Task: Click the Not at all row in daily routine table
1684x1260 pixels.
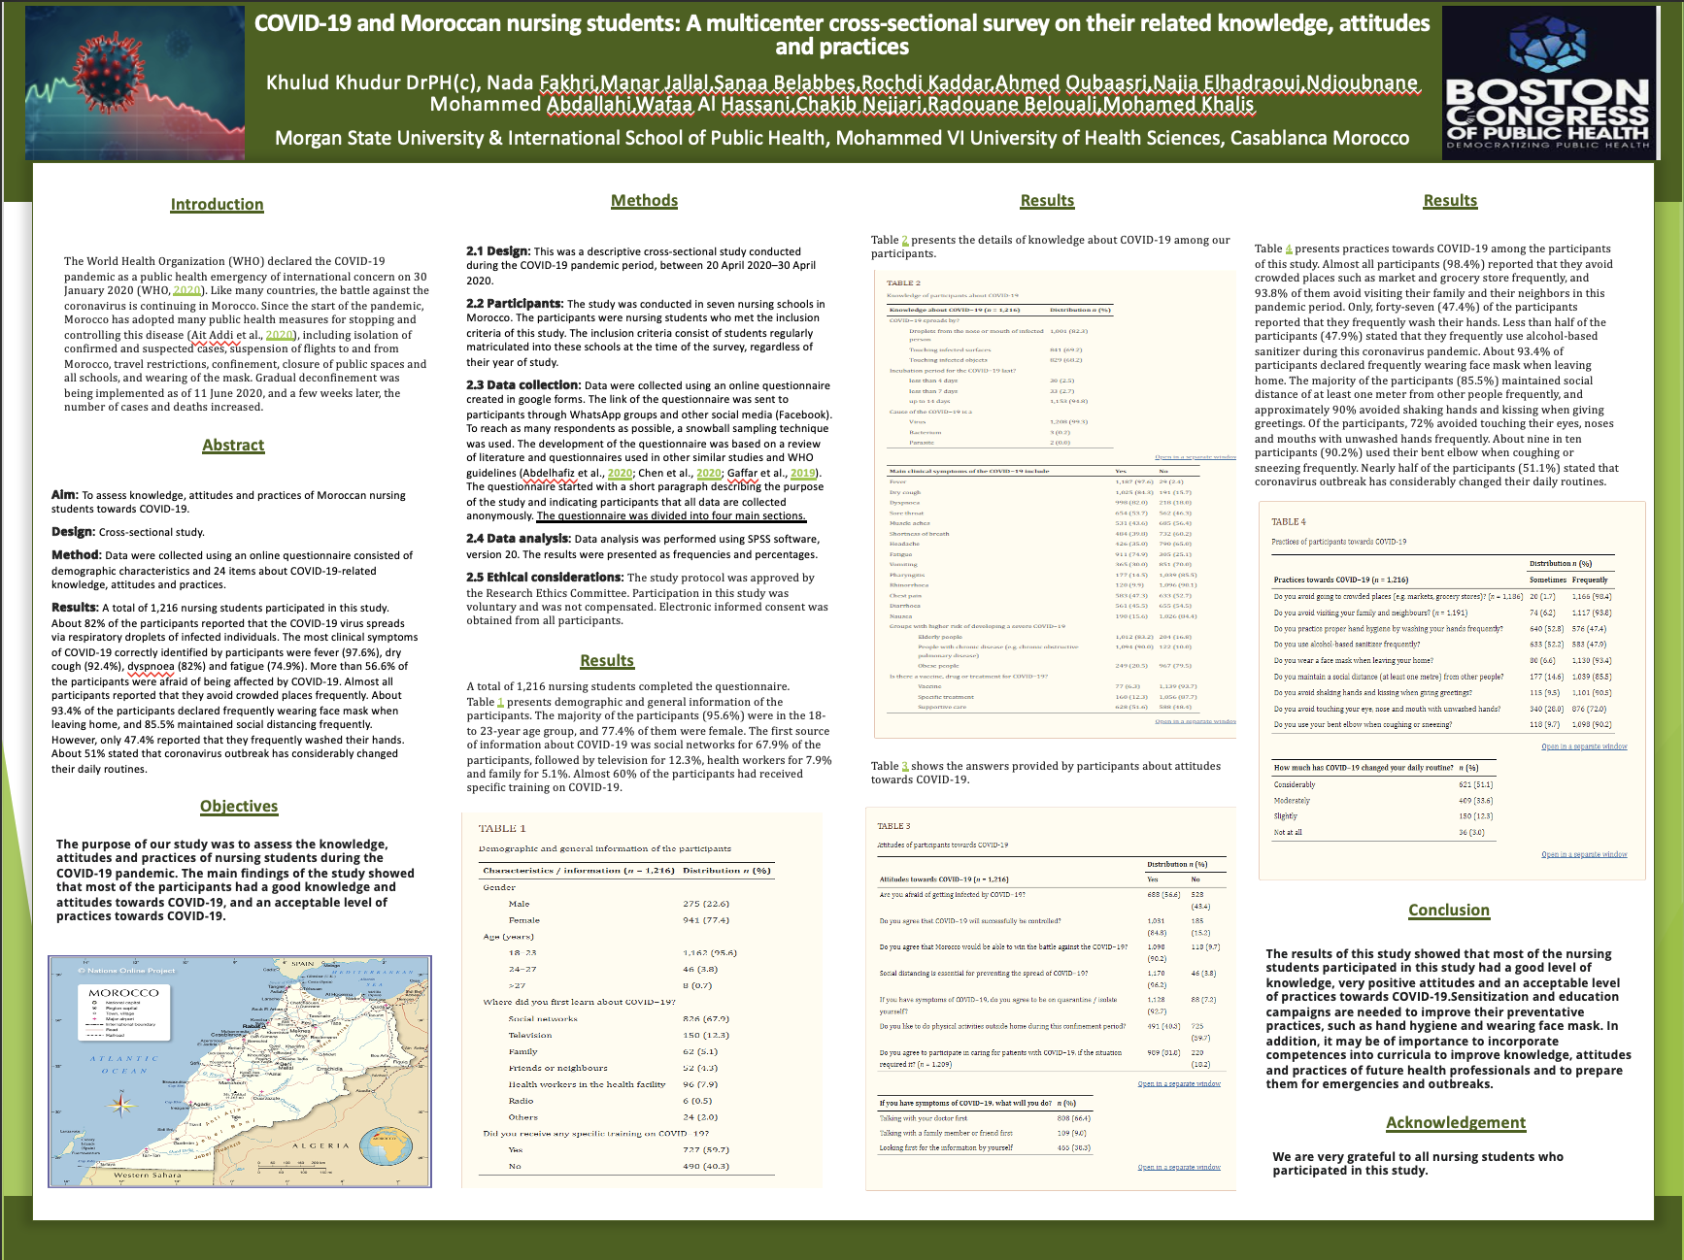Action: pyautogui.click(x=1384, y=832)
